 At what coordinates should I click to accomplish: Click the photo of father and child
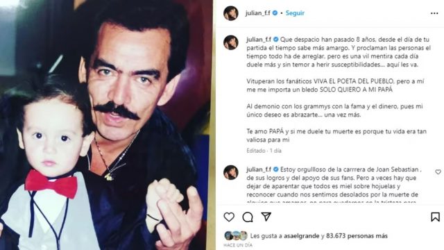pyautogui.click(x=106, y=125)
